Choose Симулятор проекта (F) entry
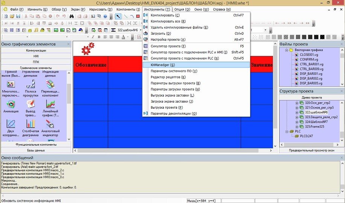345x203 pixels. pyautogui.click(x=196, y=46)
